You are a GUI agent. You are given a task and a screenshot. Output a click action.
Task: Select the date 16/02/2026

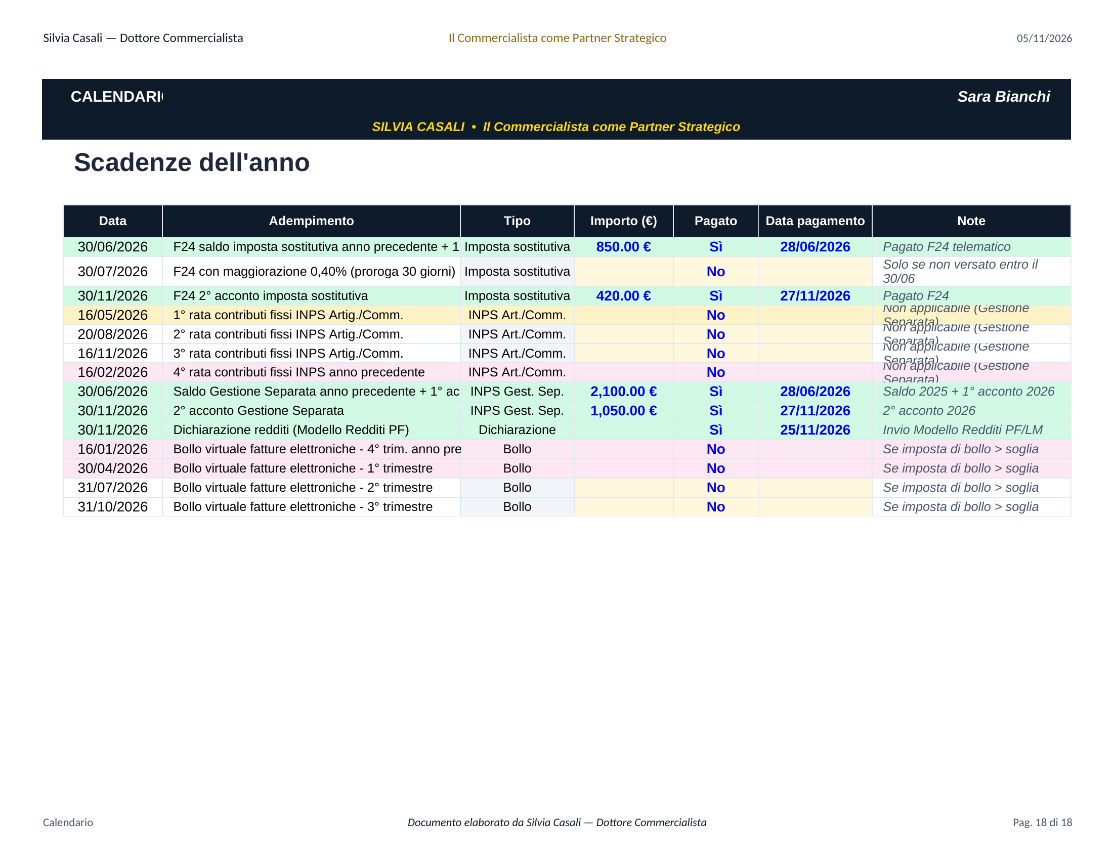tap(113, 372)
